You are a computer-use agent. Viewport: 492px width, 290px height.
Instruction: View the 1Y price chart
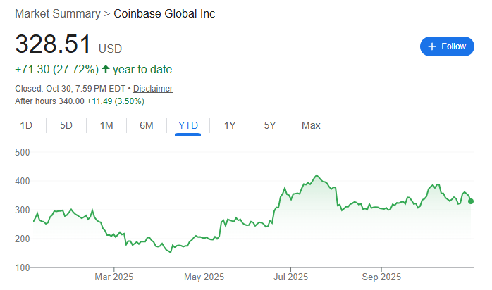230,125
